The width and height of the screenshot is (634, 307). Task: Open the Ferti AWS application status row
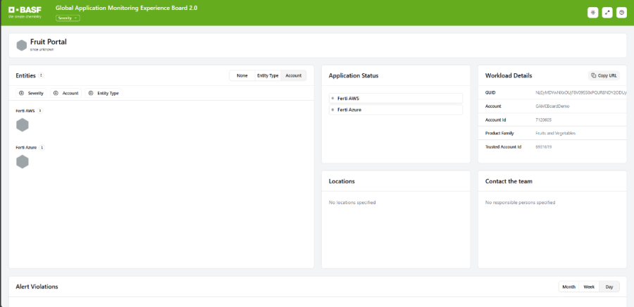396,98
